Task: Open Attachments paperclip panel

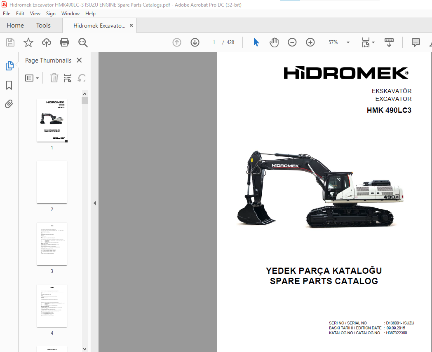Action: [x=9, y=104]
